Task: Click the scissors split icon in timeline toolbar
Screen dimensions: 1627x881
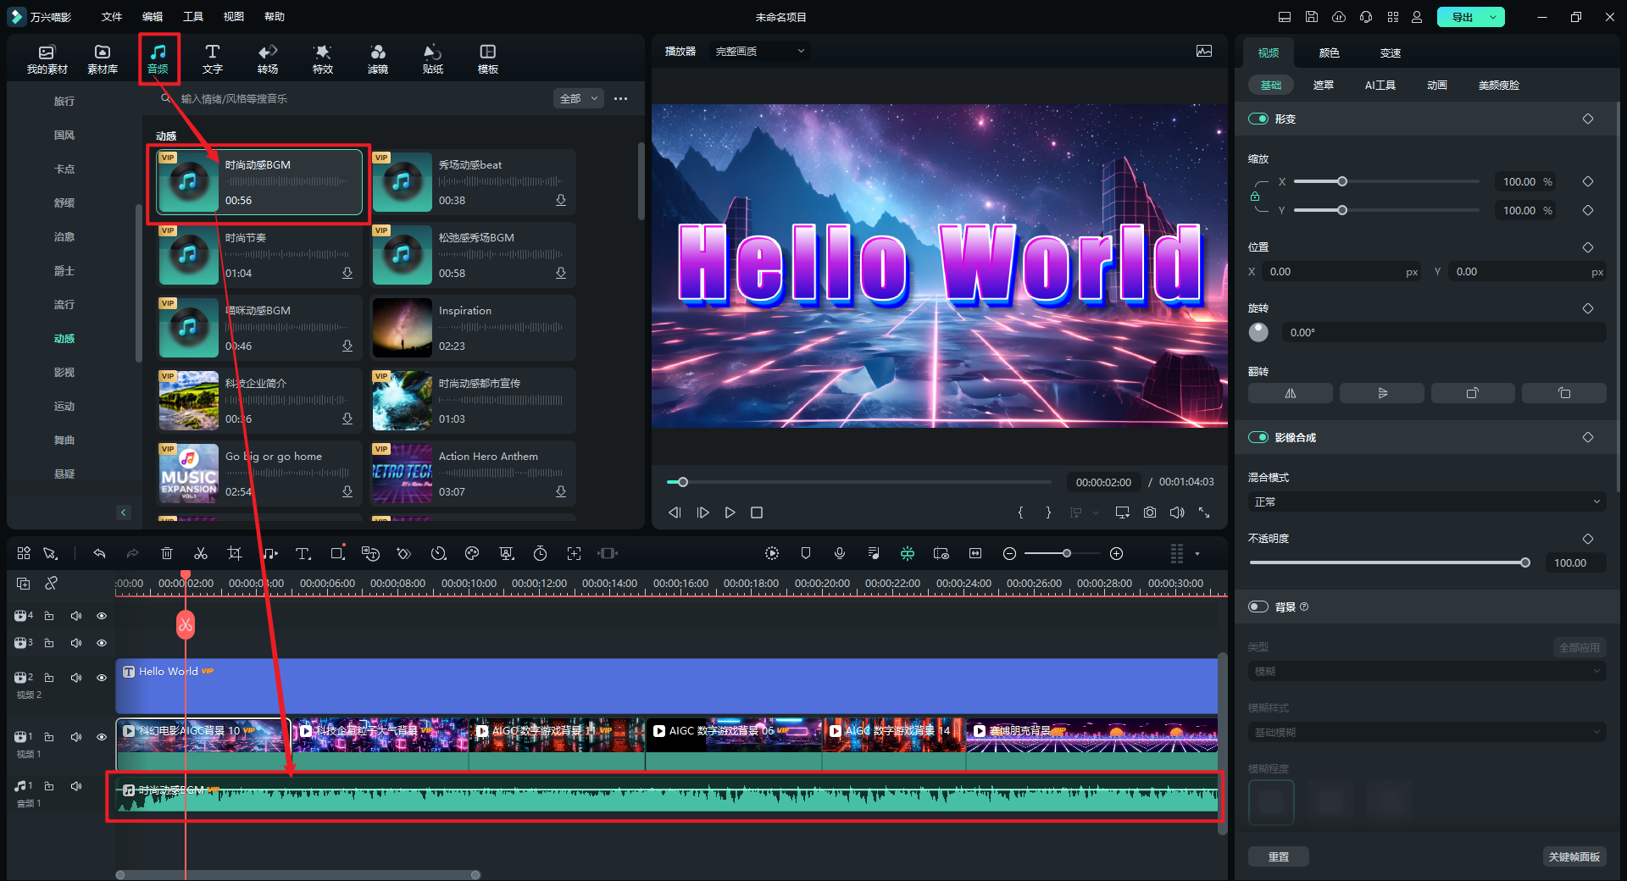Action: (201, 553)
